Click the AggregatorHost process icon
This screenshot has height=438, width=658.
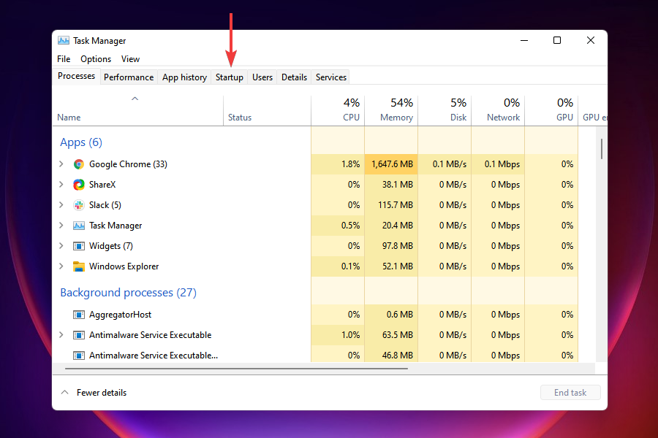tap(78, 315)
